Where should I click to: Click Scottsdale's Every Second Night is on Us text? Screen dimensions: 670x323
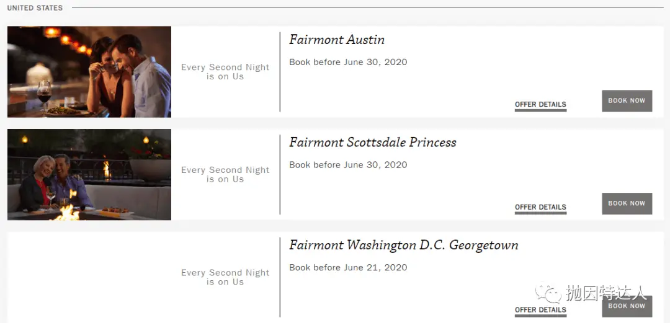(x=225, y=175)
